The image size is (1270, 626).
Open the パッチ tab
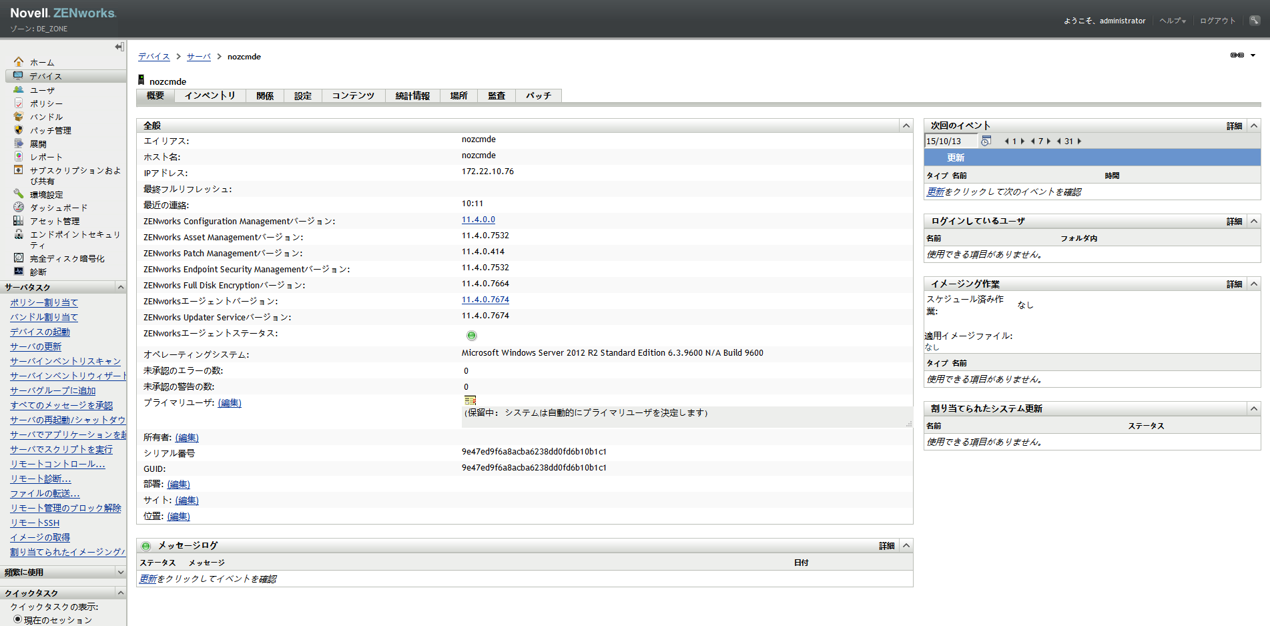538,96
